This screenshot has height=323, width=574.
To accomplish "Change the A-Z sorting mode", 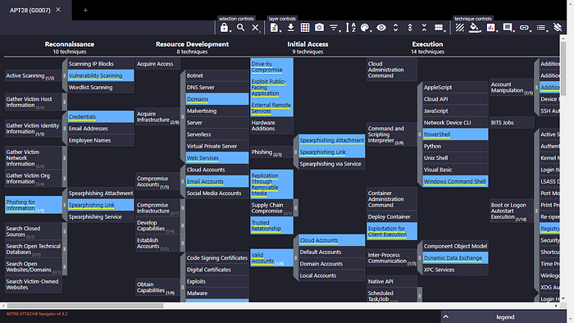I will tap(350, 27).
